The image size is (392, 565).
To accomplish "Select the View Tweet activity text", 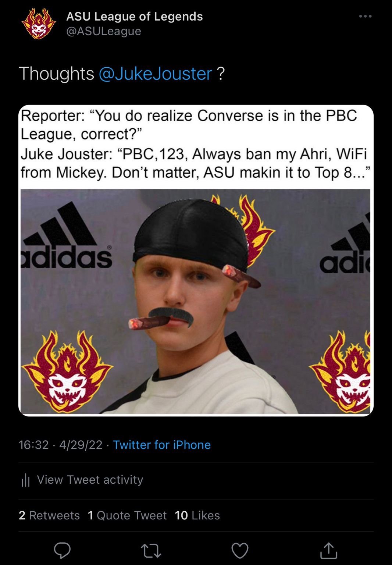I will click(x=90, y=480).
